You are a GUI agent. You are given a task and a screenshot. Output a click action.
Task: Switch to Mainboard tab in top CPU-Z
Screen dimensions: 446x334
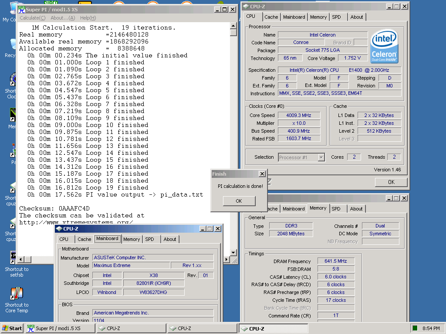pos(294,17)
